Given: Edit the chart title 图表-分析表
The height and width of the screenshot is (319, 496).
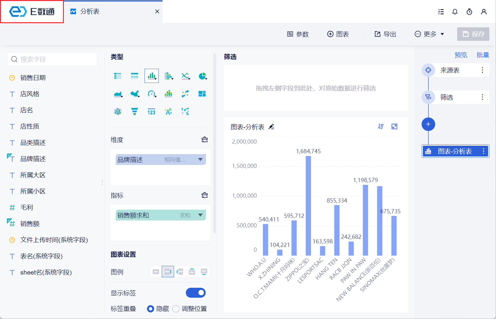Looking at the screenshot, I should click(271, 127).
